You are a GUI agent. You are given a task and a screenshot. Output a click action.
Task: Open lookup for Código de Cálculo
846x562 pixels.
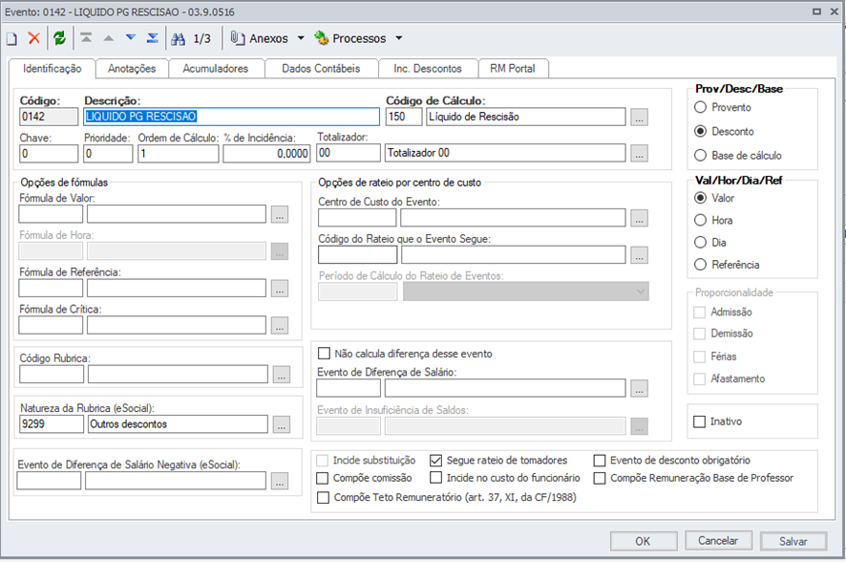pos(640,118)
